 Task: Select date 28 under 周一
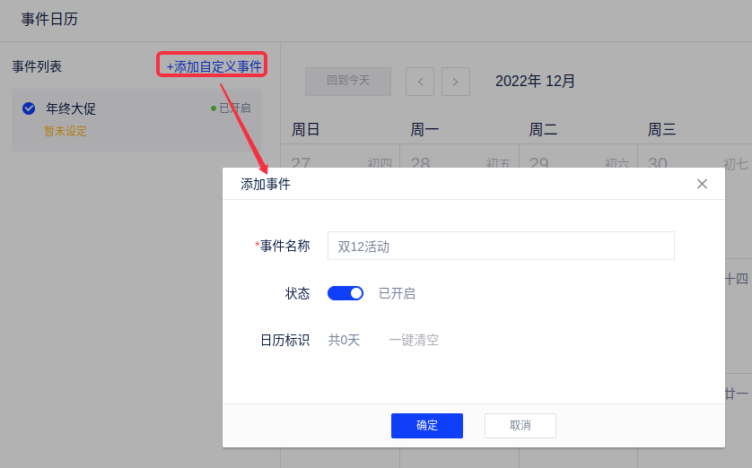pos(420,163)
